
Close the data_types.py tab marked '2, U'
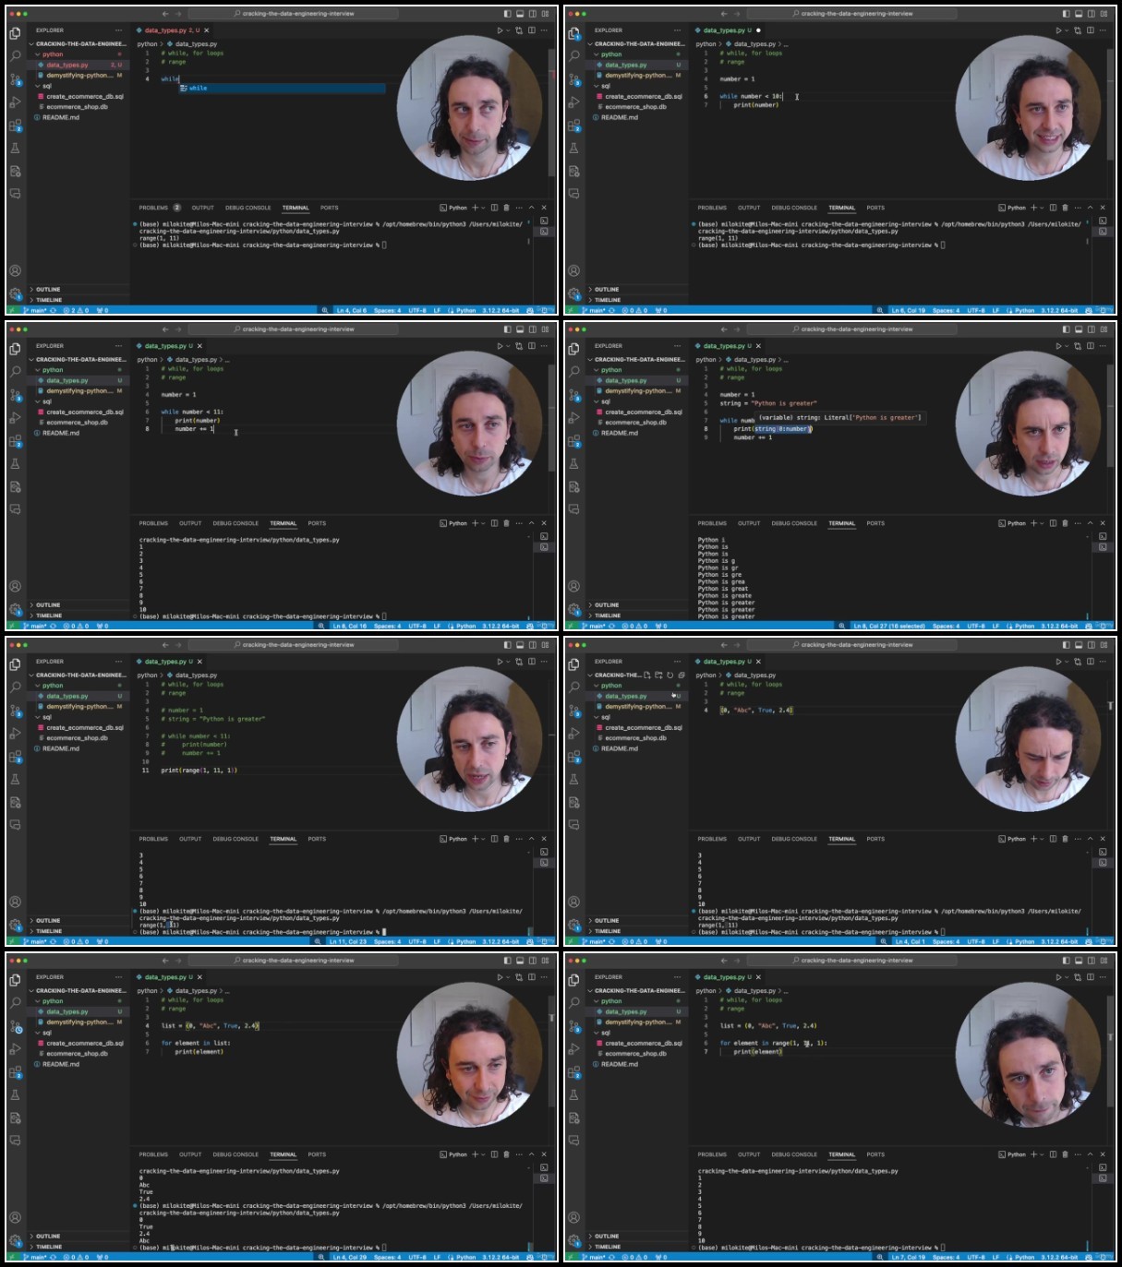tap(208, 30)
